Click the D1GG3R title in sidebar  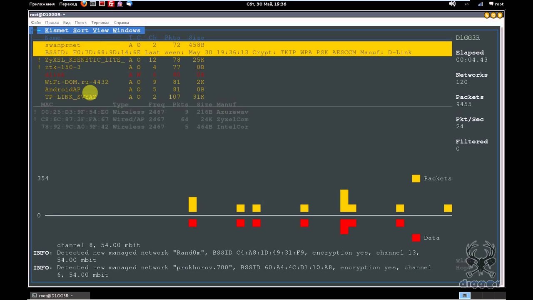[x=468, y=37]
